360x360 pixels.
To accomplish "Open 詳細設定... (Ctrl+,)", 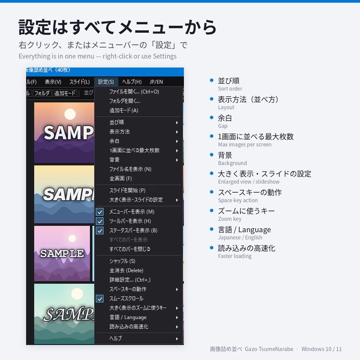I will (139, 280).
